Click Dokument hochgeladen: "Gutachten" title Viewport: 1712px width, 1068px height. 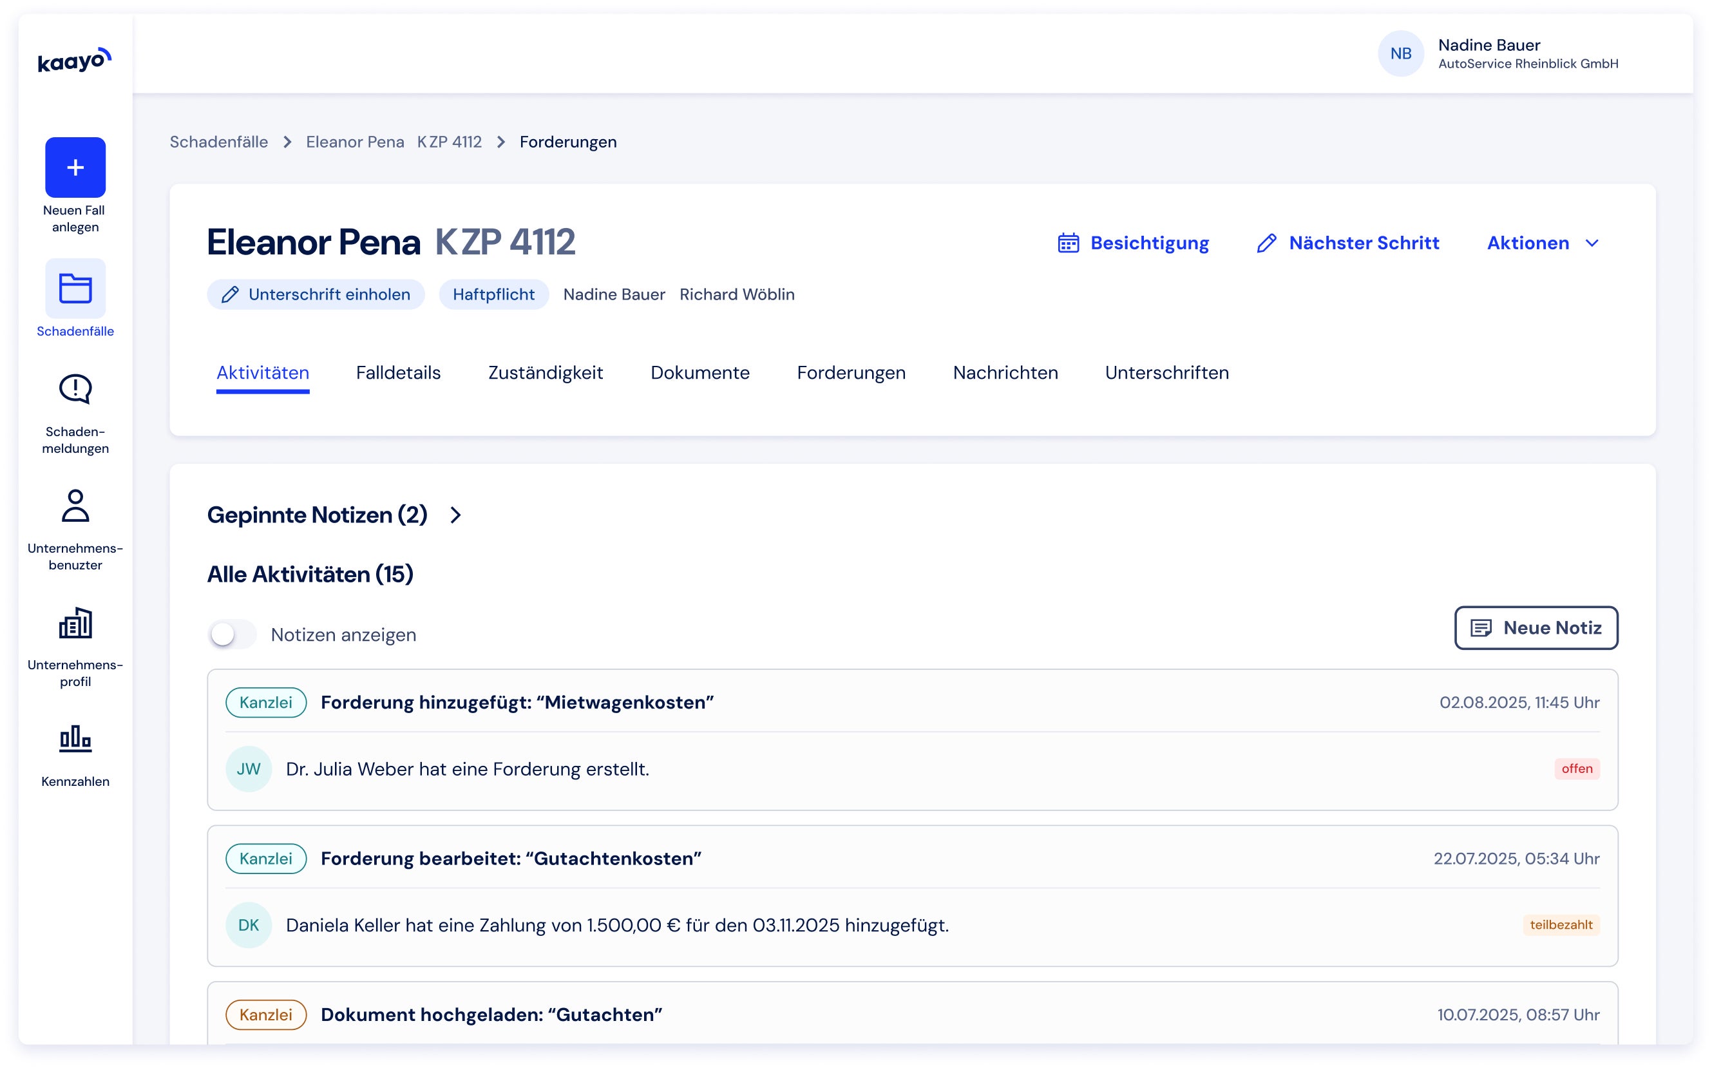pyautogui.click(x=491, y=1015)
